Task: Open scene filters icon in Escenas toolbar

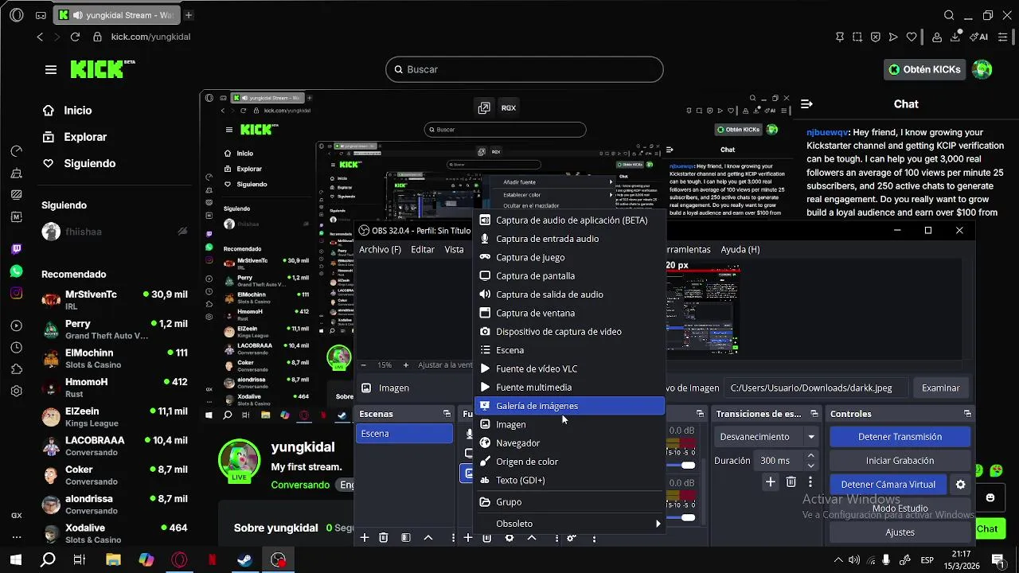Action: tap(406, 538)
